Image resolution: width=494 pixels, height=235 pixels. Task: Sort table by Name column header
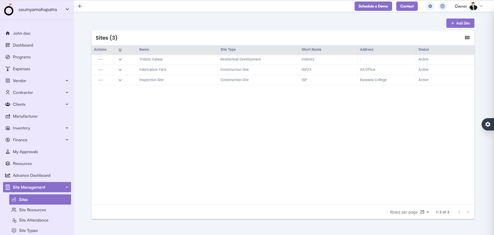144,49
